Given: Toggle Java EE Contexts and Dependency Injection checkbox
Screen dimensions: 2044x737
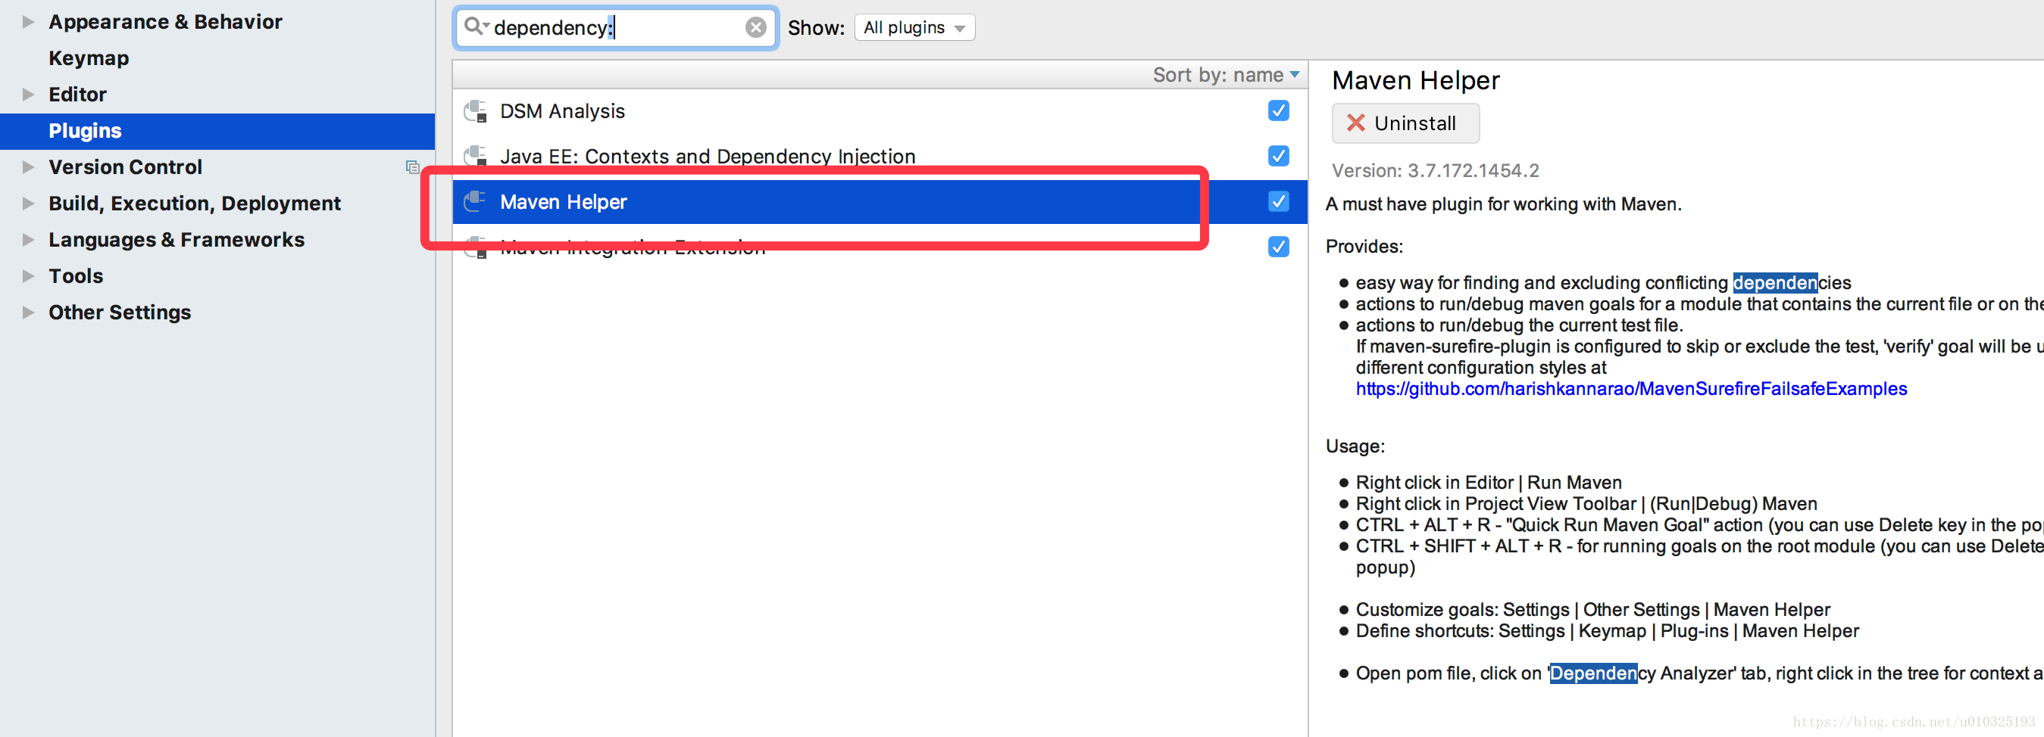Looking at the screenshot, I should click(1278, 156).
